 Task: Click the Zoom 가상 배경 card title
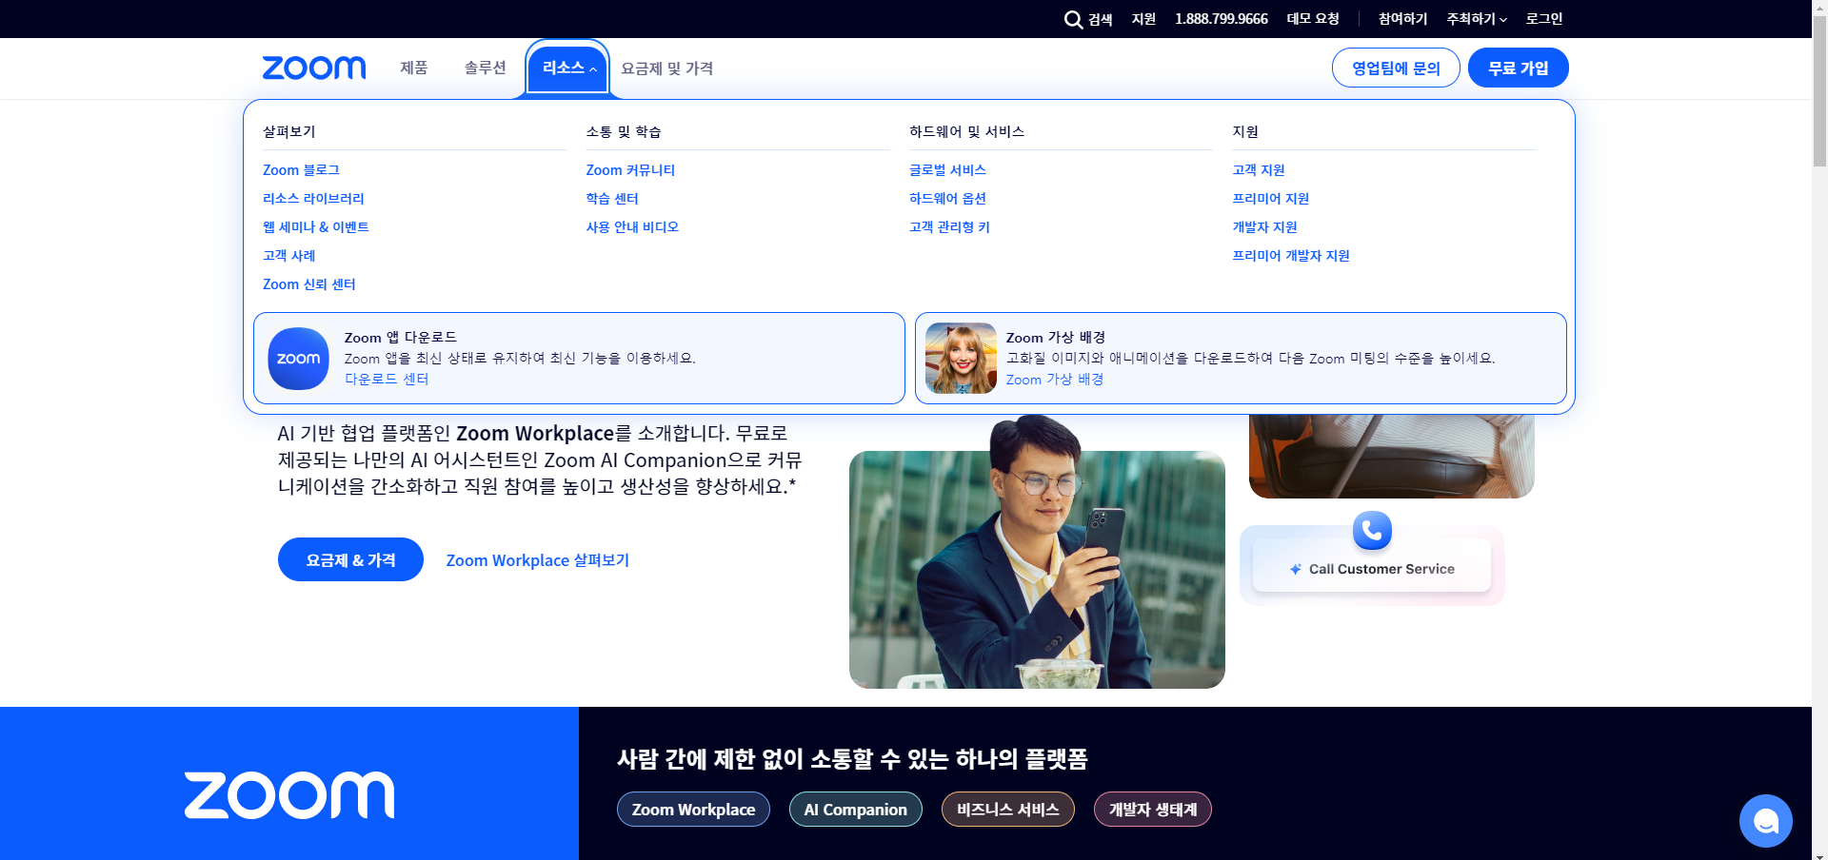(x=1056, y=337)
